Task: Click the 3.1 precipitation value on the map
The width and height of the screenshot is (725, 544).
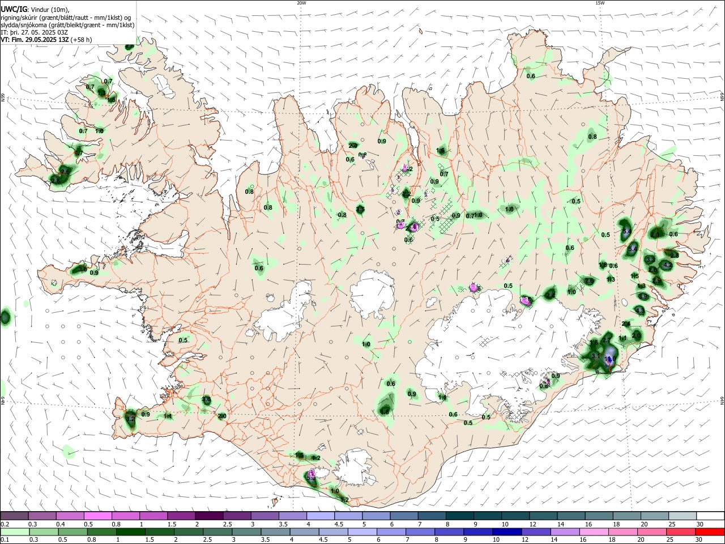Action: click(x=595, y=356)
